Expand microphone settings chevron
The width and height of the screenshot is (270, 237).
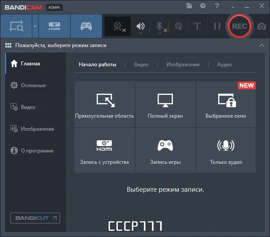(159, 33)
